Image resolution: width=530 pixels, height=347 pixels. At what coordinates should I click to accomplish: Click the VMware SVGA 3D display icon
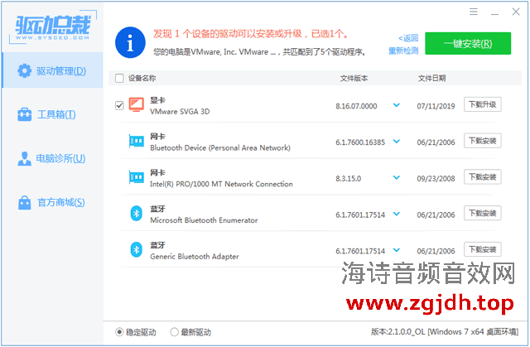pyautogui.click(x=136, y=105)
